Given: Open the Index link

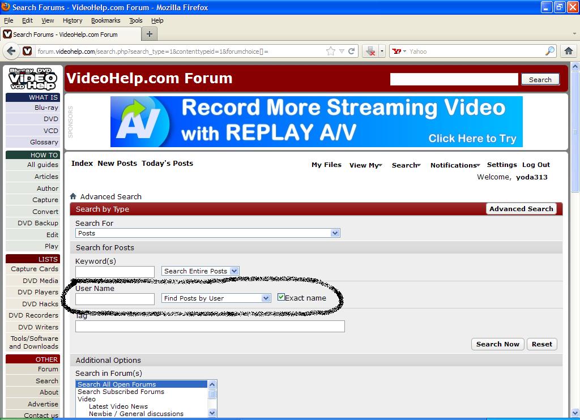Looking at the screenshot, I should click(82, 164).
